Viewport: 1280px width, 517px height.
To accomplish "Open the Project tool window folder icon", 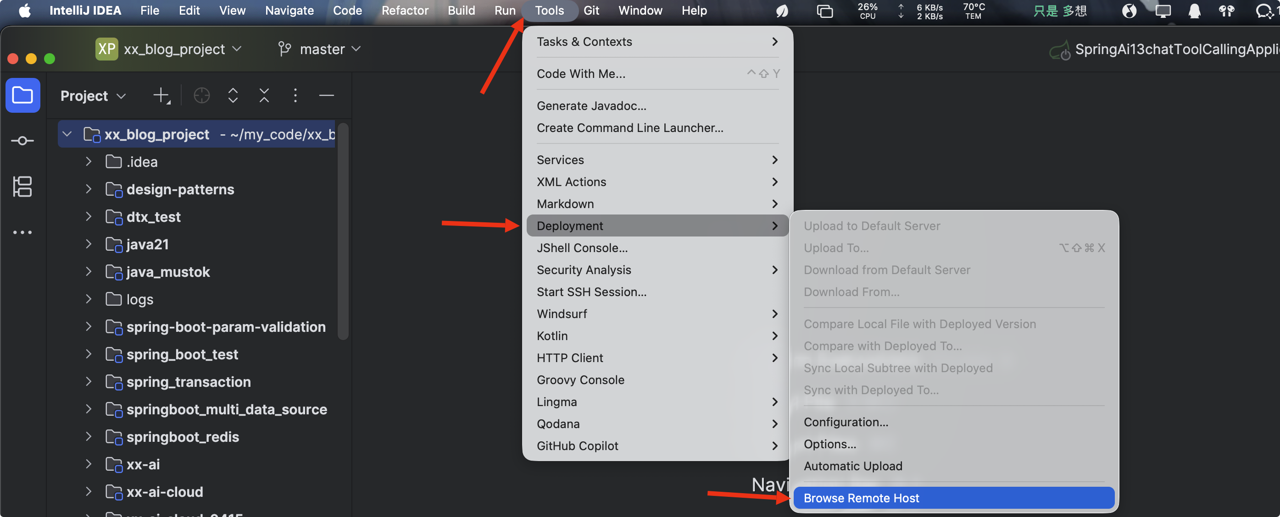I will (22, 95).
